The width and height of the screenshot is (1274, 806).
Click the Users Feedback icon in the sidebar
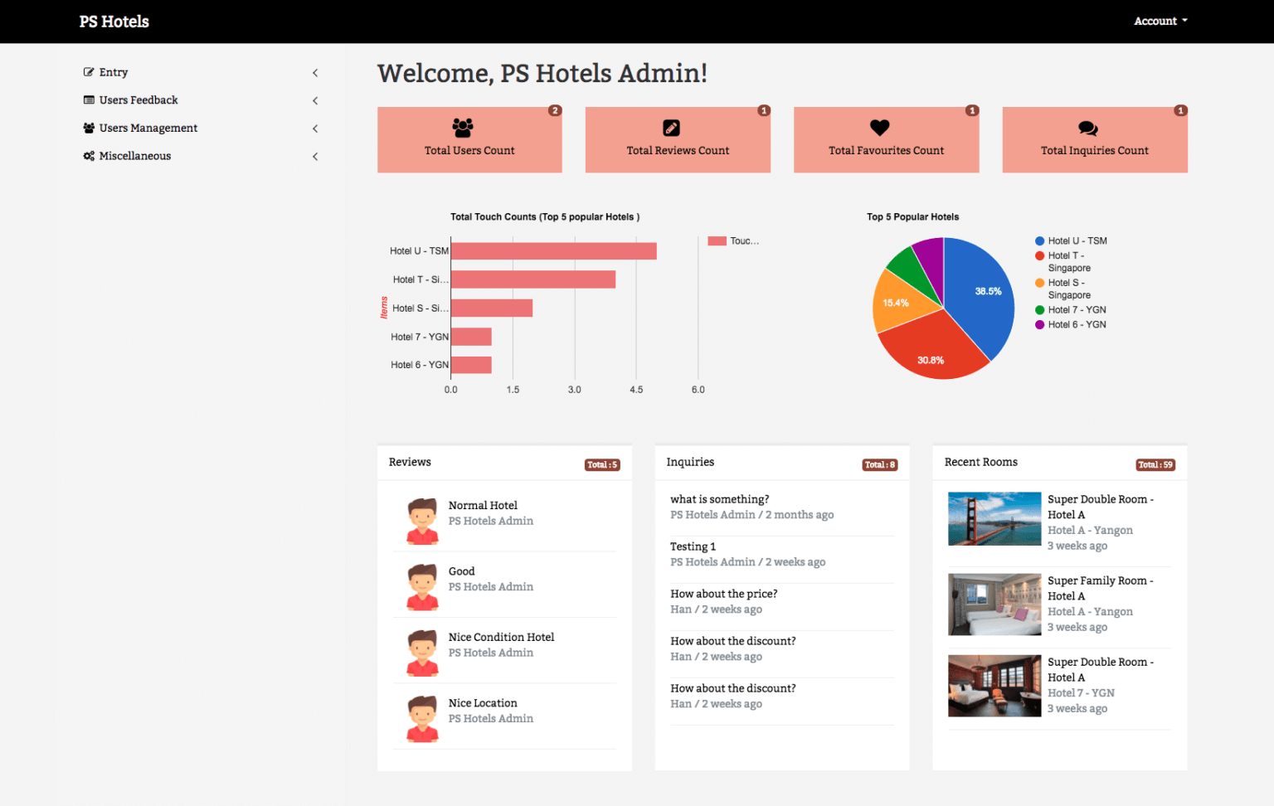[x=89, y=100]
